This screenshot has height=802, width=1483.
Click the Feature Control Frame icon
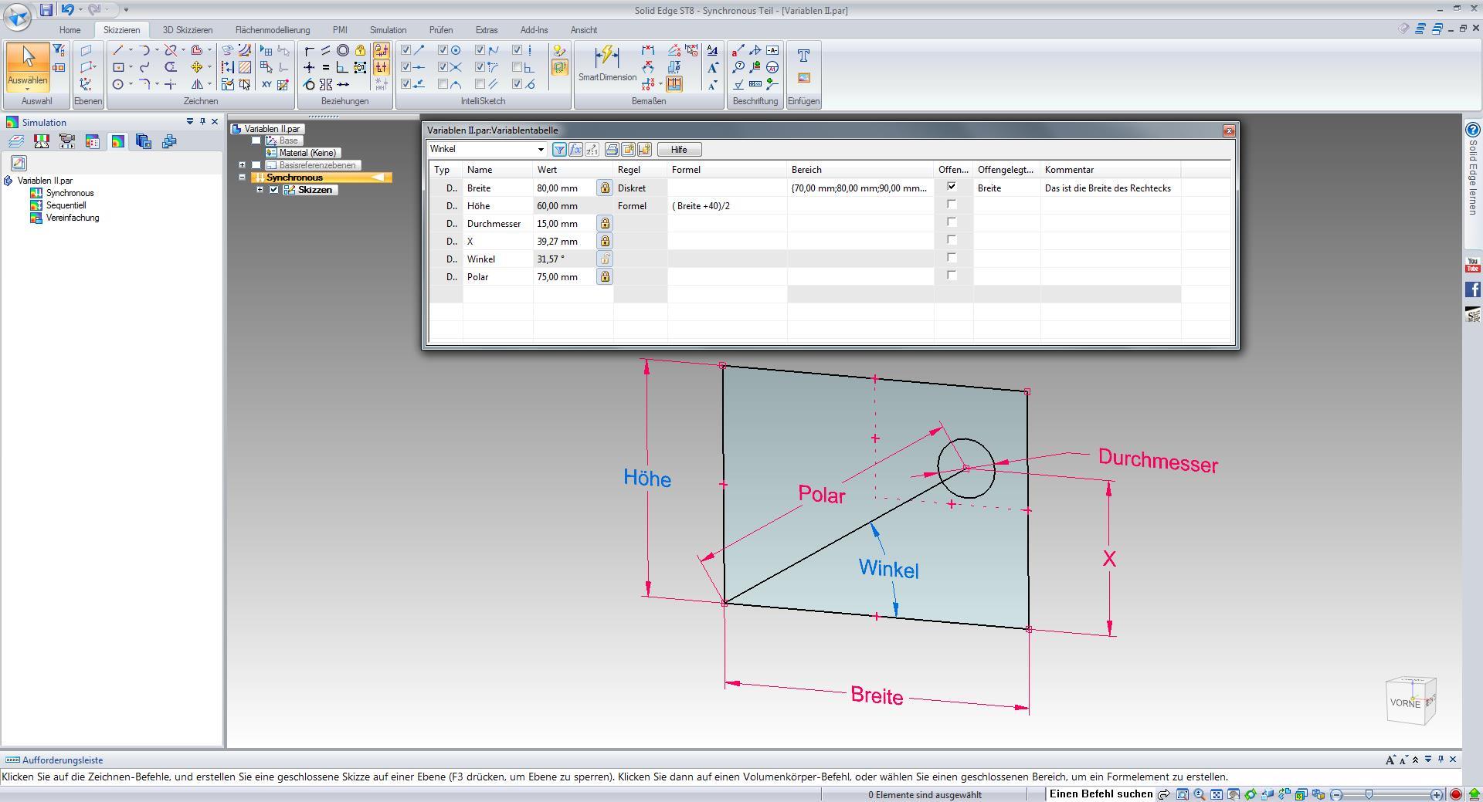[x=755, y=84]
